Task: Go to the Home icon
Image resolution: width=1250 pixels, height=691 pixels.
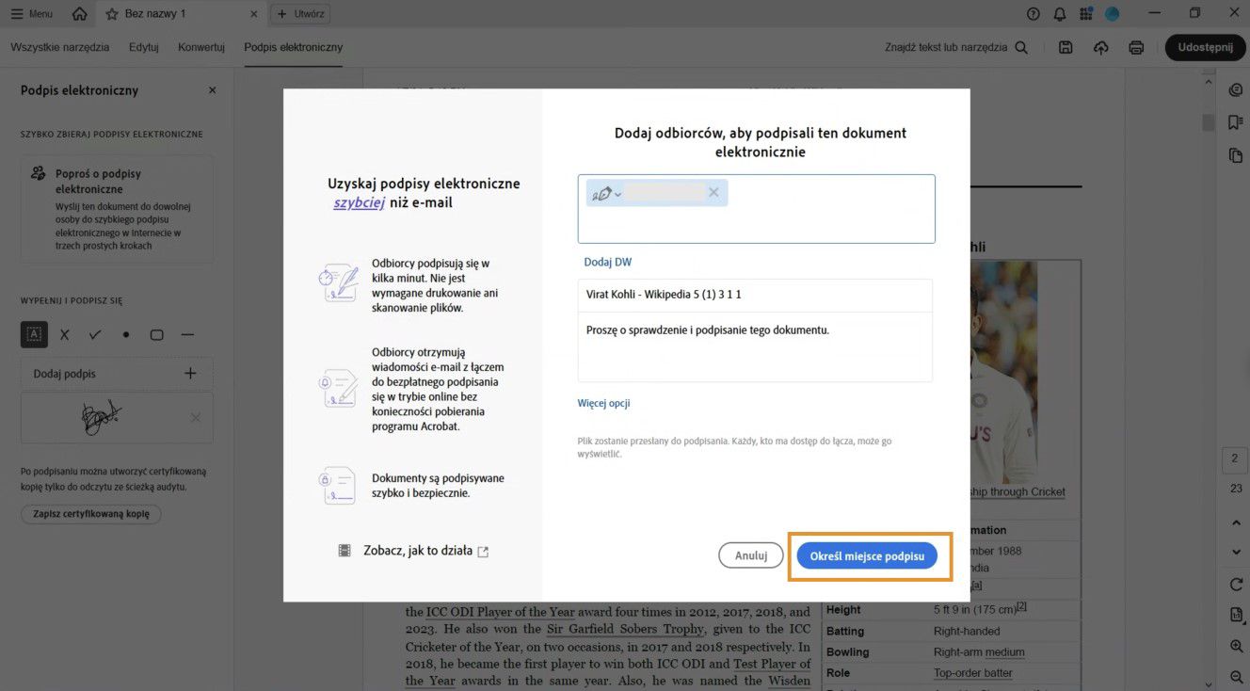Action: (x=80, y=14)
